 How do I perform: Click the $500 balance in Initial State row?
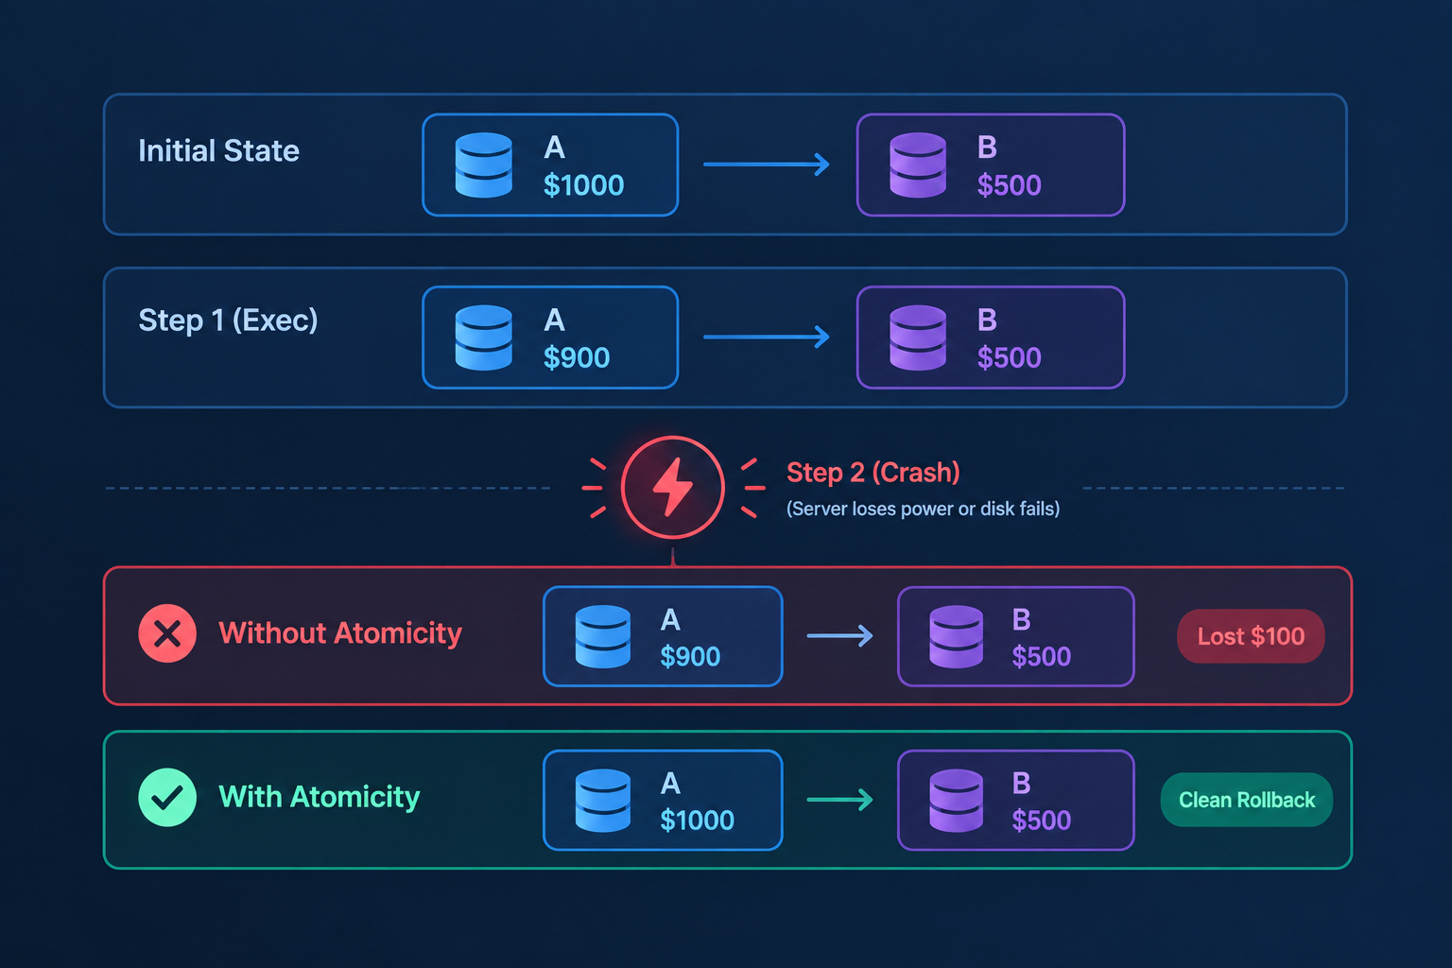pos(1009,185)
